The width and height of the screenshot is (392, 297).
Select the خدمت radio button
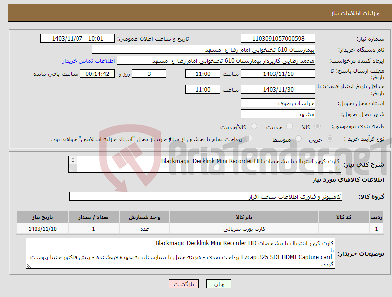click(289, 126)
